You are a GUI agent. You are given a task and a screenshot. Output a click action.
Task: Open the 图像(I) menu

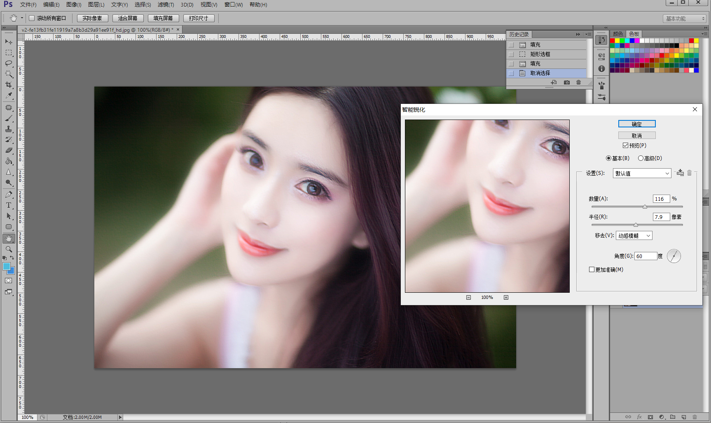[74, 5]
